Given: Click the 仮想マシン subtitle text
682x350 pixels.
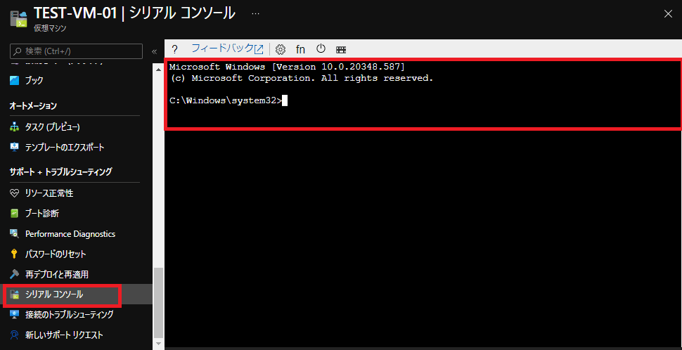Looking at the screenshot, I should [x=50, y=29].
